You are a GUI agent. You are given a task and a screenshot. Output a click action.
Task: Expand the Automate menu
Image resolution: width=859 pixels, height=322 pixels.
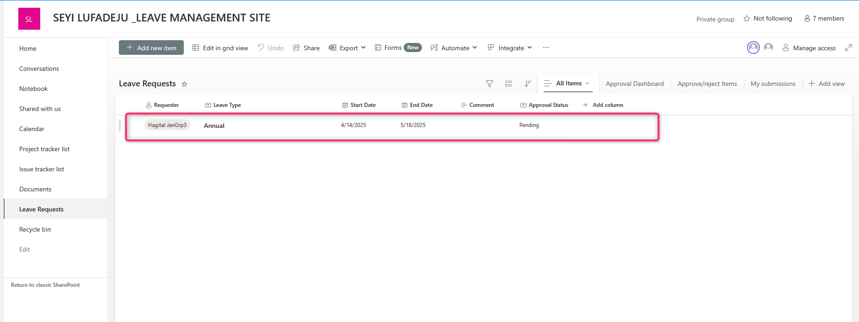tap(454, 48)
